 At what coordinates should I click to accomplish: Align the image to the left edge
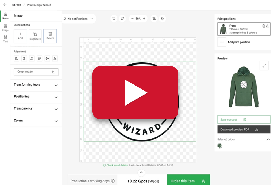(16, 59)
